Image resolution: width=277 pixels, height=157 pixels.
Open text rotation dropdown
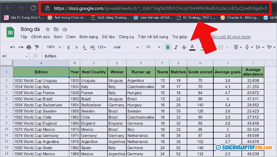(x=271, y=47)
